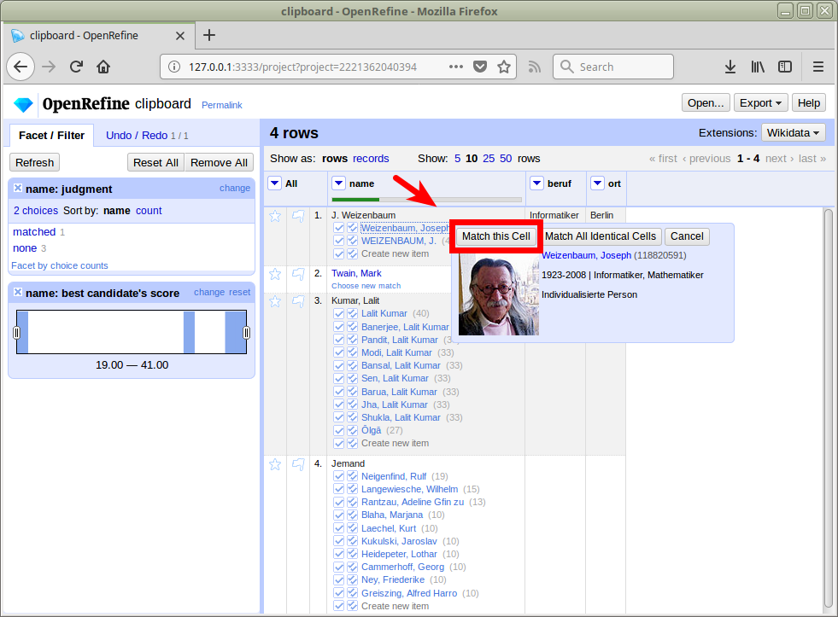Remove the name: judgment facet
This screenshot has width=838, height=617.
click(x=18, y=189)
